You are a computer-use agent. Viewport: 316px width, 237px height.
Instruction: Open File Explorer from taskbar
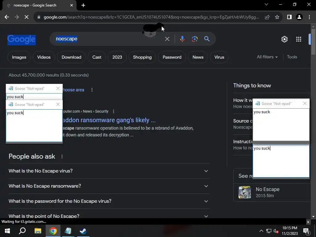pos(38,231)
